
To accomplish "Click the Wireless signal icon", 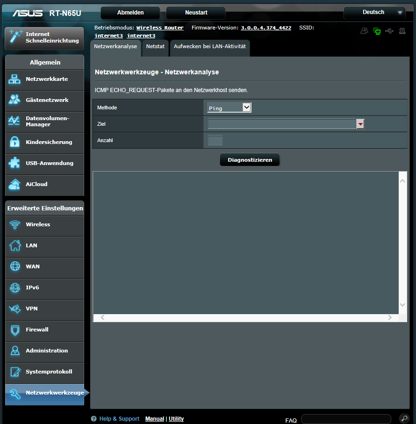I will (x=15, y=224).
